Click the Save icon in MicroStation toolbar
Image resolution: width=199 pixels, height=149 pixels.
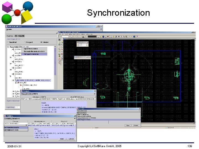point(116,37)
